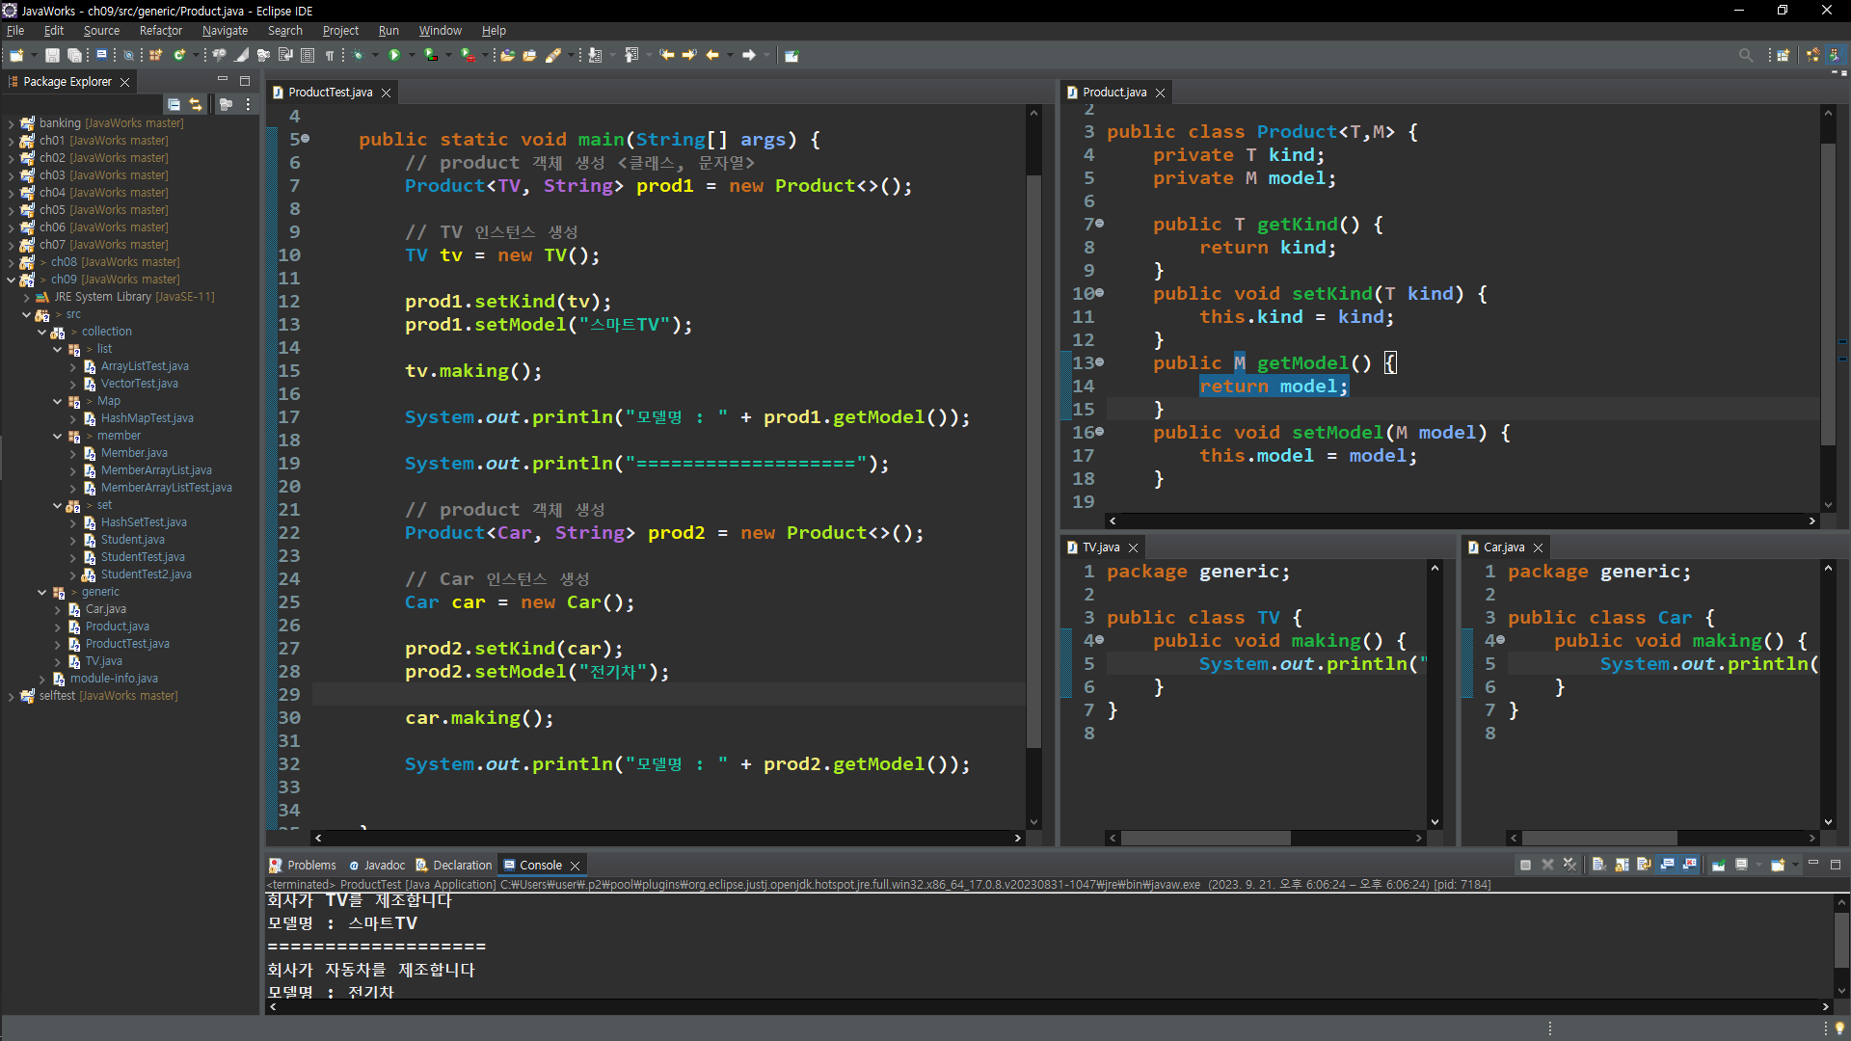Open the Refactor menu
This screenshot has height=1041, width=1851.
(160, 31)
